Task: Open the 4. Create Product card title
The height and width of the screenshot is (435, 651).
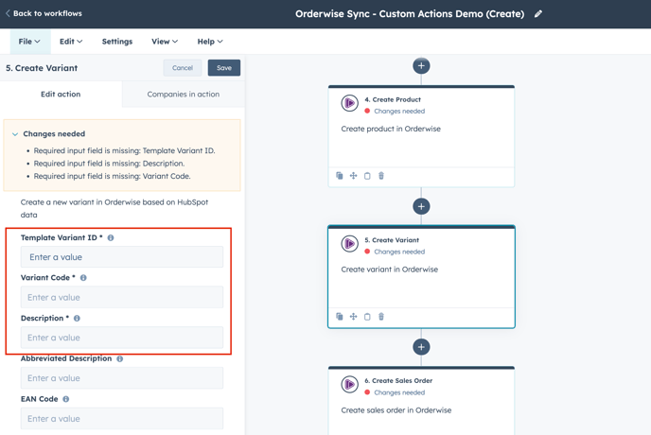Action: click(393, 99)
